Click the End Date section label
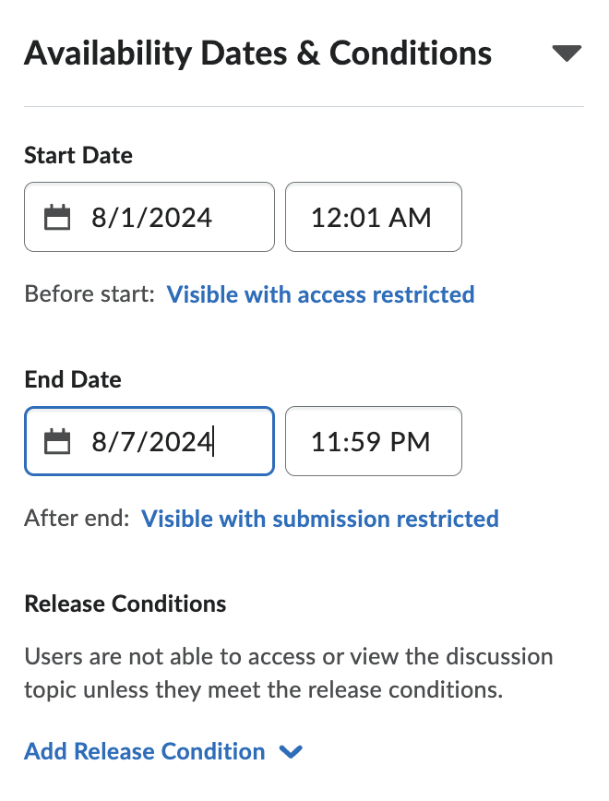Image resolution: width=609 pixels, height=801 pixels. click(x=72, y=379)
